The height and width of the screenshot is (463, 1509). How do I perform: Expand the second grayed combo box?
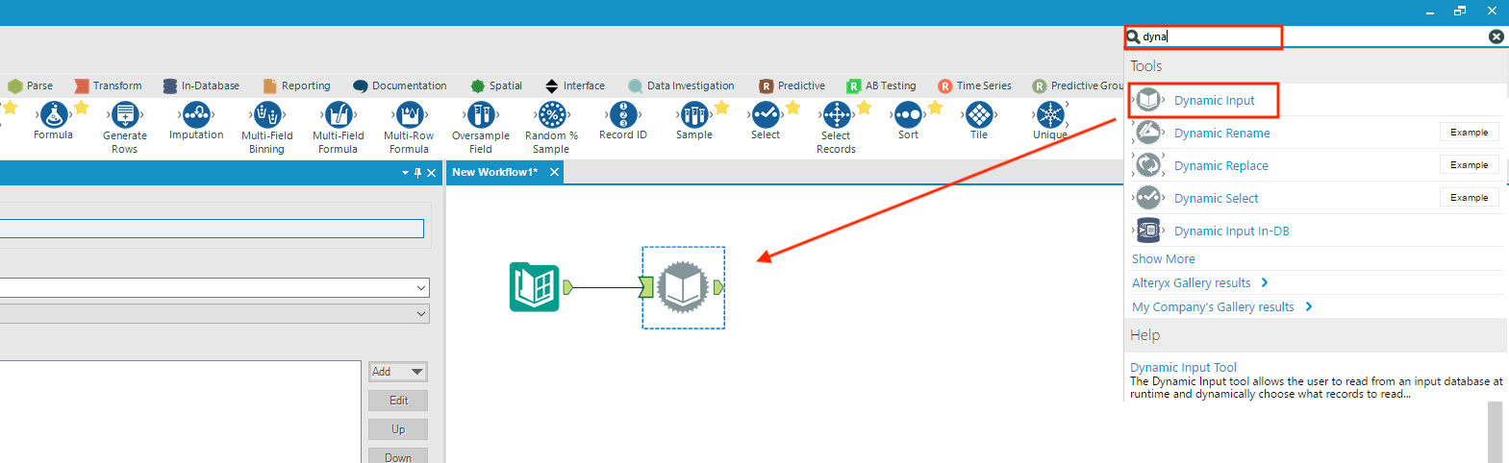point(421,314)
